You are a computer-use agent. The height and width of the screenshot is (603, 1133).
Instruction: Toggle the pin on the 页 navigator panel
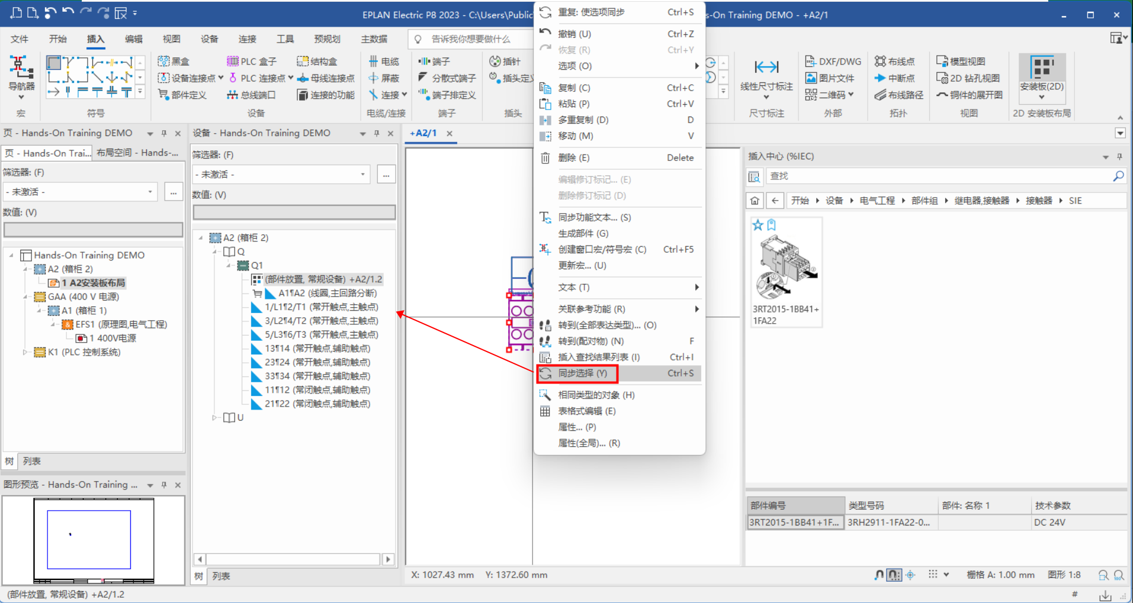tap(164, 133)
